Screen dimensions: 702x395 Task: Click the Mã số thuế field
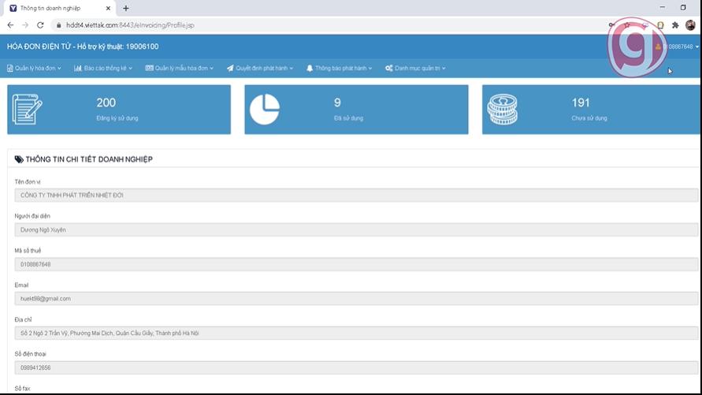[x=356, y=264]
